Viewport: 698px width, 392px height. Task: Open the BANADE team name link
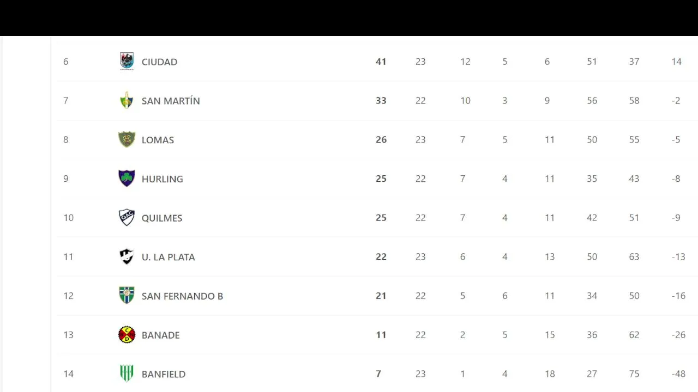160,335
